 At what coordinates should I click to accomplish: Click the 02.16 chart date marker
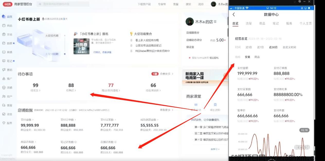click(304, 130)
